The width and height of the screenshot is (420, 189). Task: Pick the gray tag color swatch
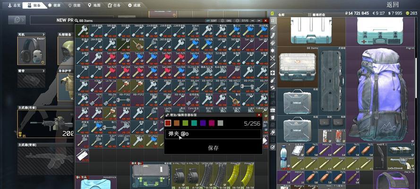220,123
